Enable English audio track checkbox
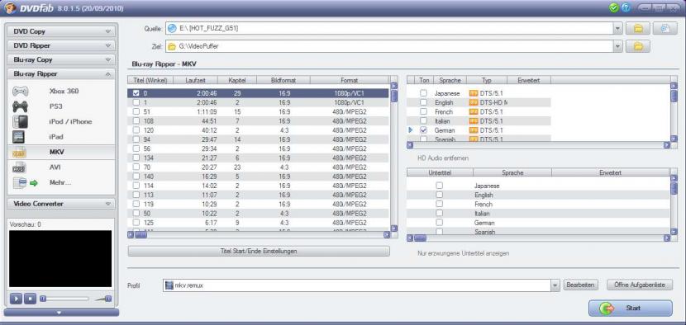The width and height of the screenshot is (686, 325). (x=423, y=102)
